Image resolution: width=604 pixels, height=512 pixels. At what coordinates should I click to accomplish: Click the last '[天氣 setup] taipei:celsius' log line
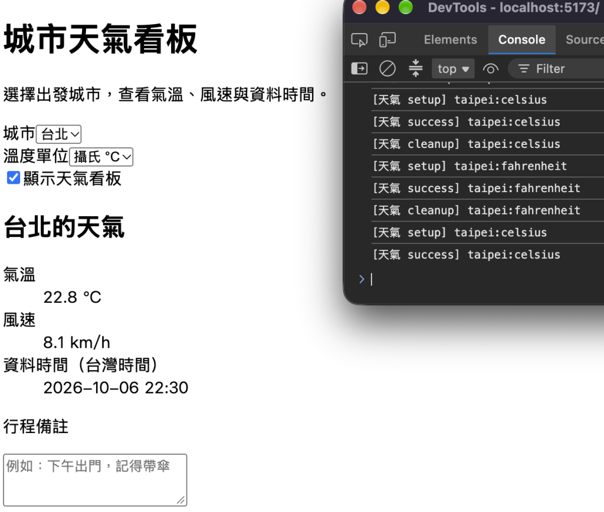coord(487,232)
